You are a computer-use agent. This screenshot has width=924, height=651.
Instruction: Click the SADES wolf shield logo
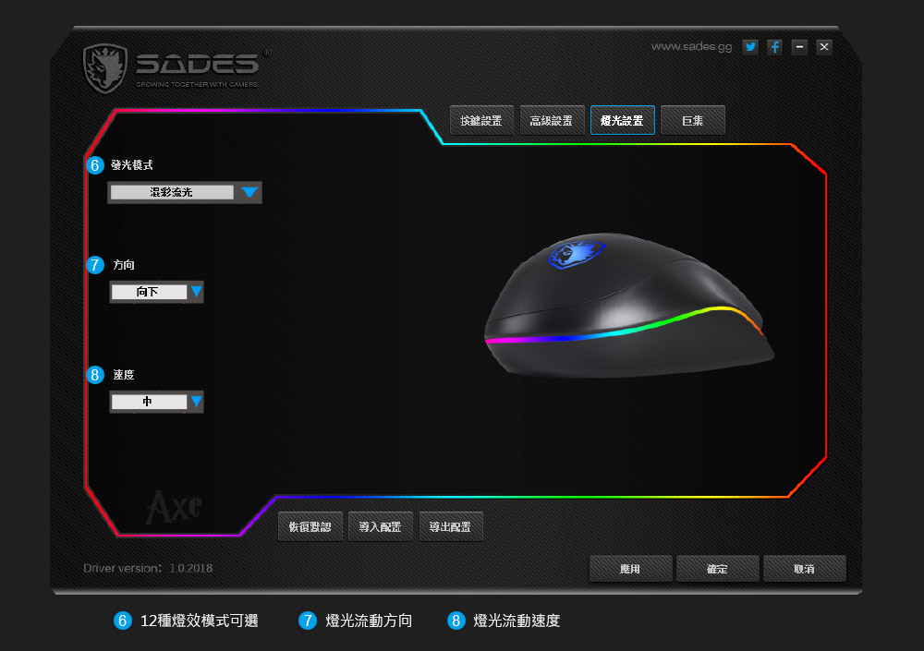[105, 68]
